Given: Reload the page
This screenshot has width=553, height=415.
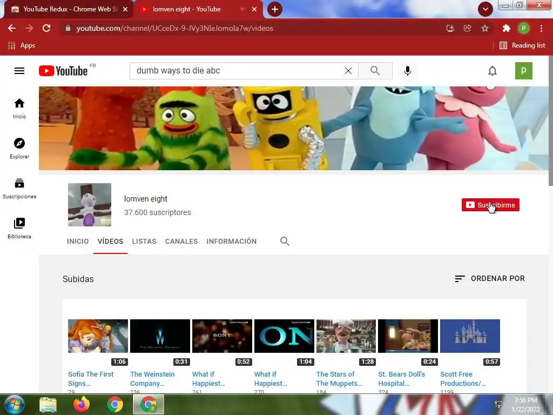Looking at the screenshot, I should [46, 28].
